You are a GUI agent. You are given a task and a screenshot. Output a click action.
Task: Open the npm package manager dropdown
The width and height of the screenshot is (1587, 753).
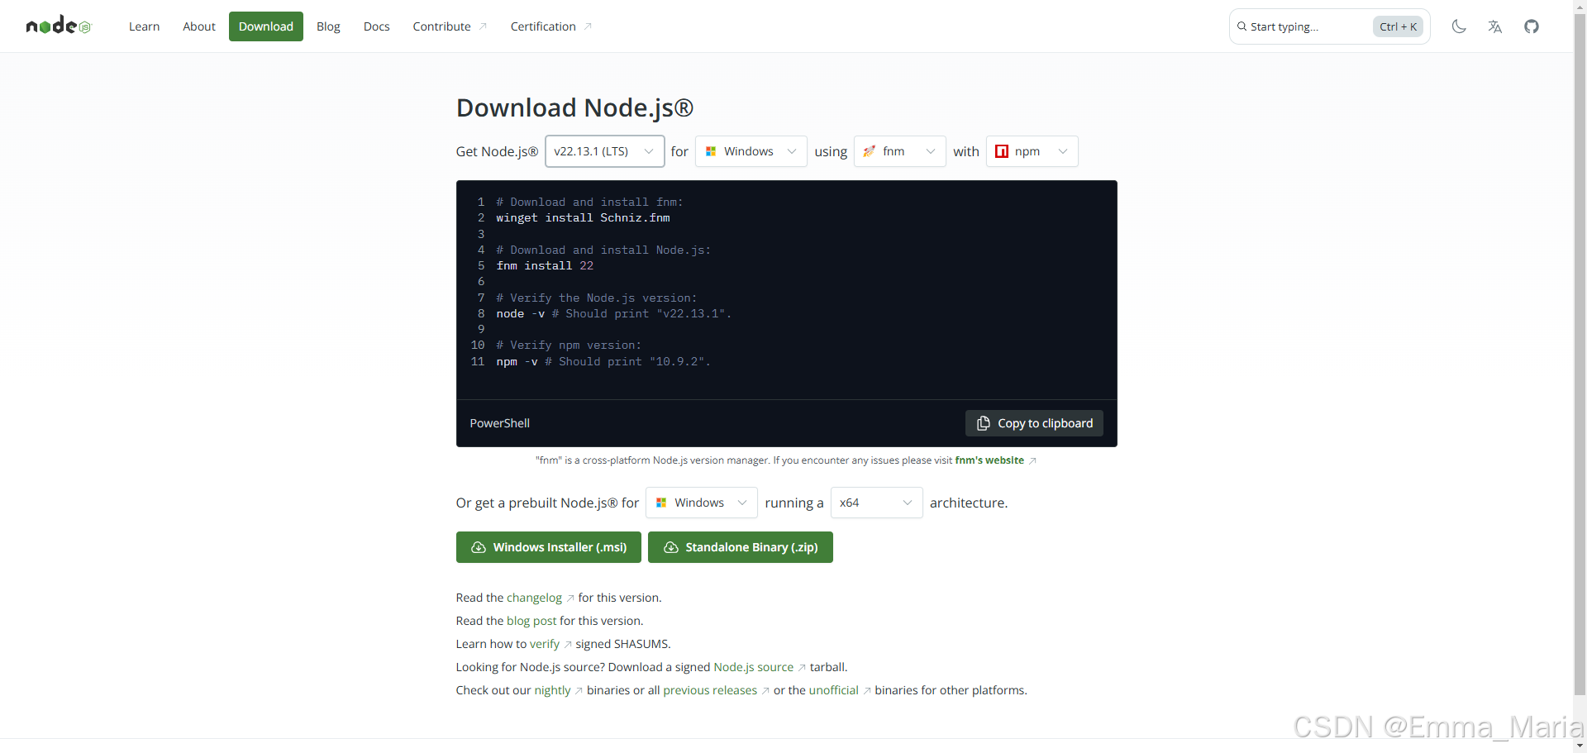click(1032, 151)
